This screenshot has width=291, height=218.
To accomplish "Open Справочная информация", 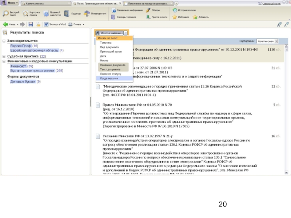I will pyautogui.click(x=127, y=10).
